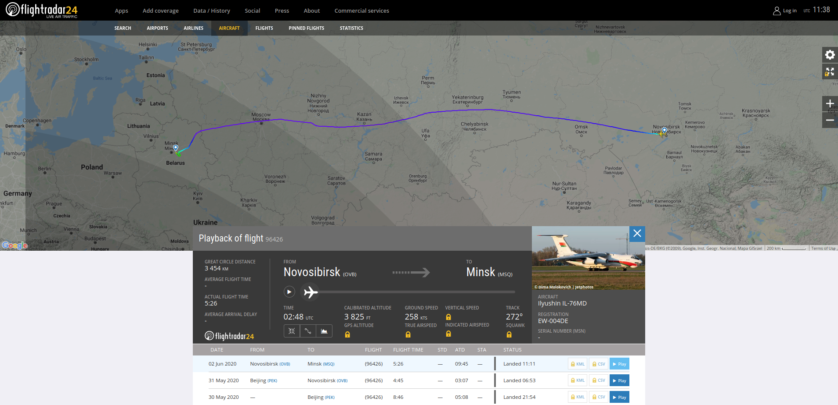The image size is (838, 405).
Task: Click the Flightradar24 logo in header
Action: pyautogui.click(x=42, y=10)
